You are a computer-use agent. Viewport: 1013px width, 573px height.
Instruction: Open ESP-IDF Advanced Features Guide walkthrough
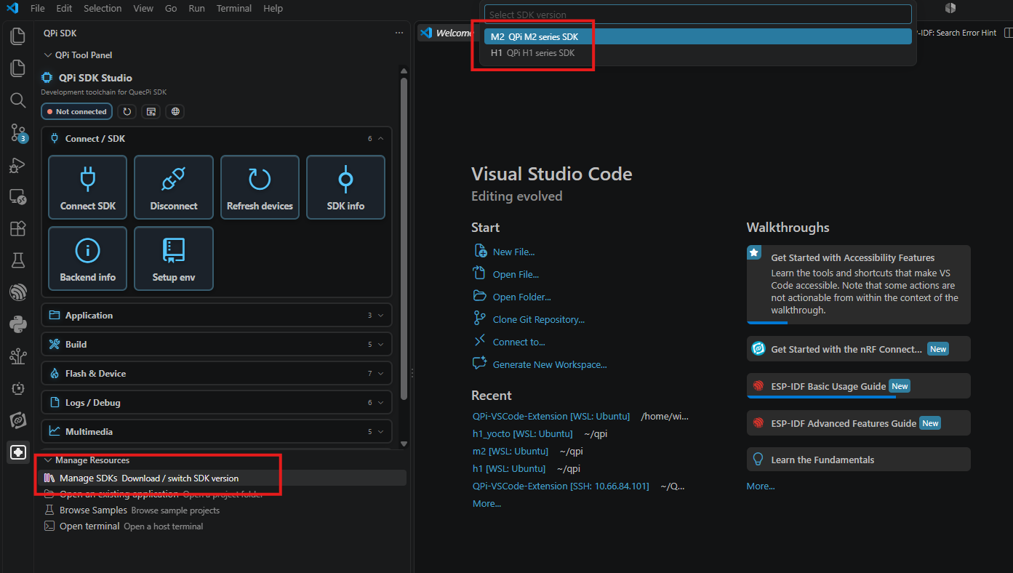tap(858, 423)
